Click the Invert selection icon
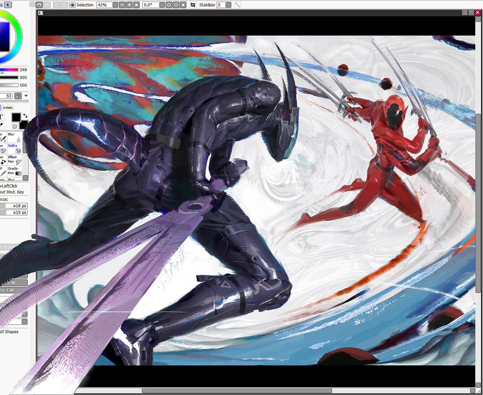 click(64, 5)
